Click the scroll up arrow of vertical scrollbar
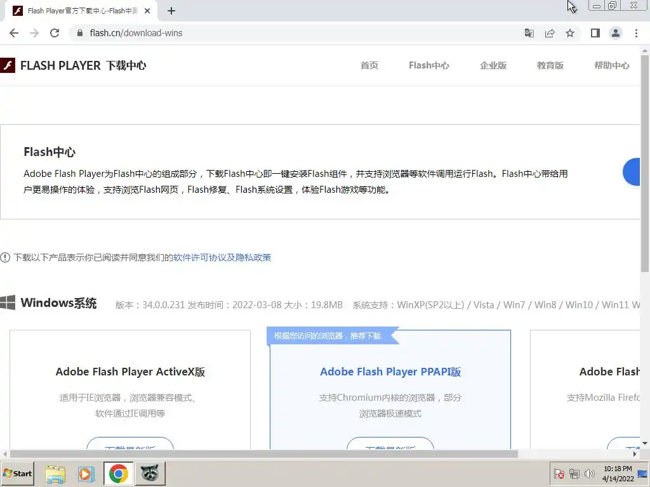 point(645,50)
